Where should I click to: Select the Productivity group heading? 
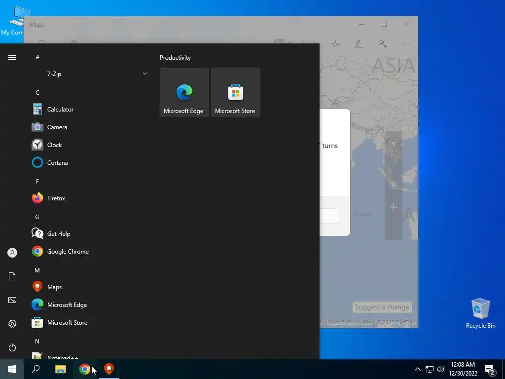[x=175, y=58]
